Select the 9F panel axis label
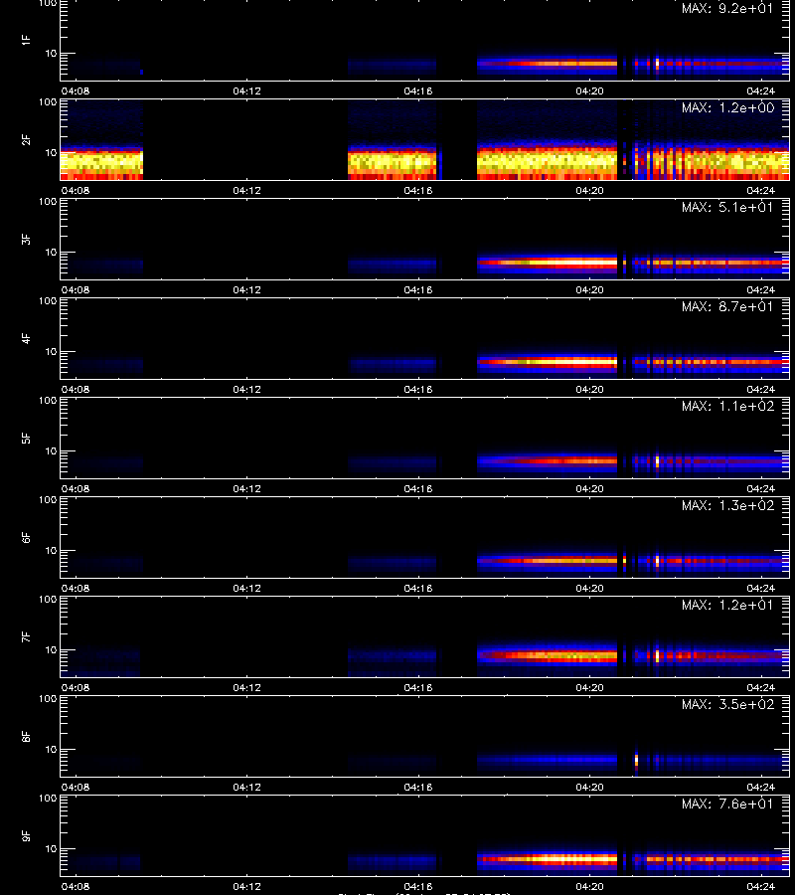This screenshot has height=895, width=795. pyautogui.click(x=26, y=835)
